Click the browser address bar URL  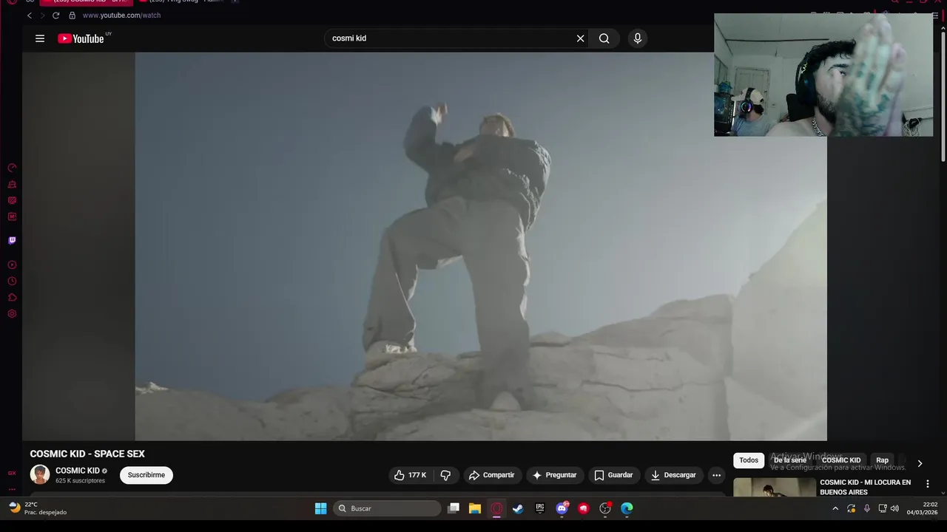tap(121, 16)
